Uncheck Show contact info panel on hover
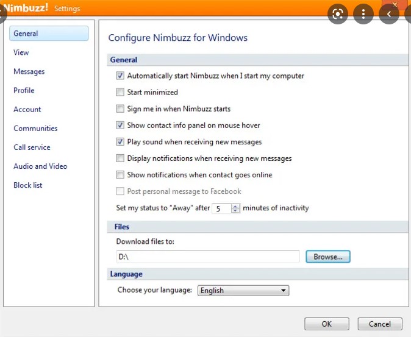 point(120,125)
